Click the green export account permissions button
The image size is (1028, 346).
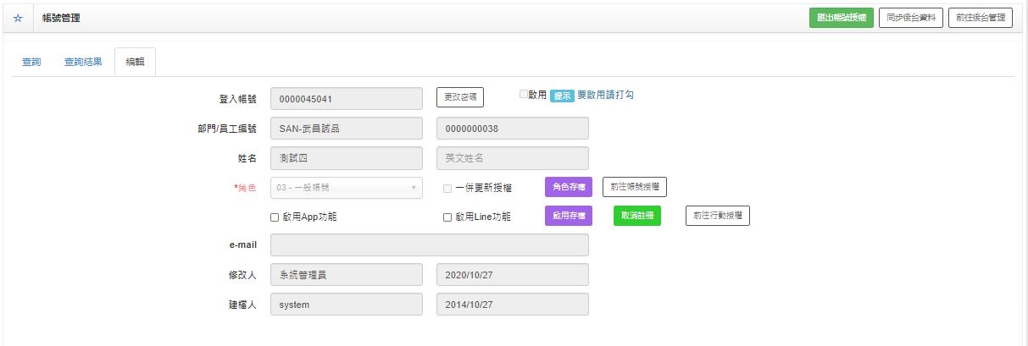point(842,18)
